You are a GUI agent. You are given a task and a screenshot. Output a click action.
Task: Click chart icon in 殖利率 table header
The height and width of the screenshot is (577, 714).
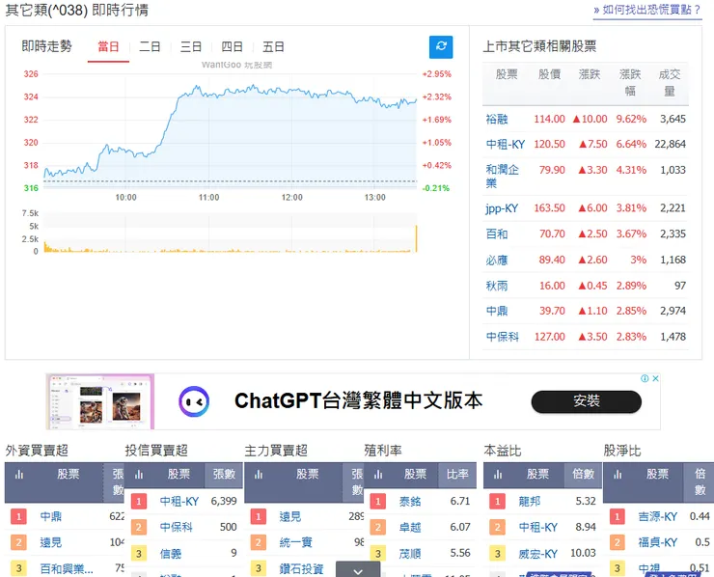pyautogui.click(x=378, y=475)
